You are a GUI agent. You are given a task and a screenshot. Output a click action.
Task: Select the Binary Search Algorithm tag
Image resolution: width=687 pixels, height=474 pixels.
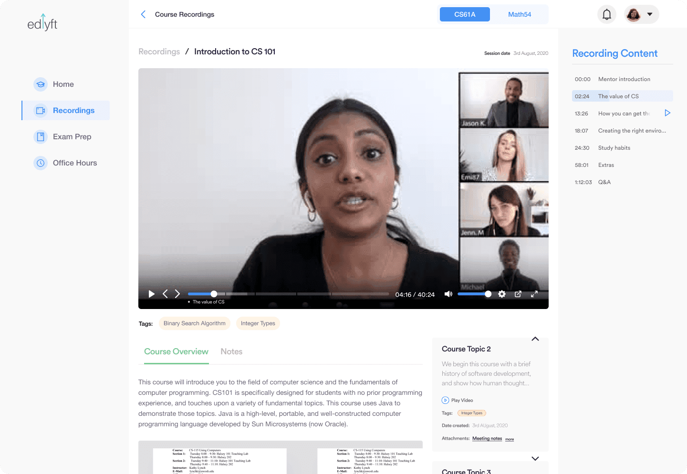tap(195, 323)
